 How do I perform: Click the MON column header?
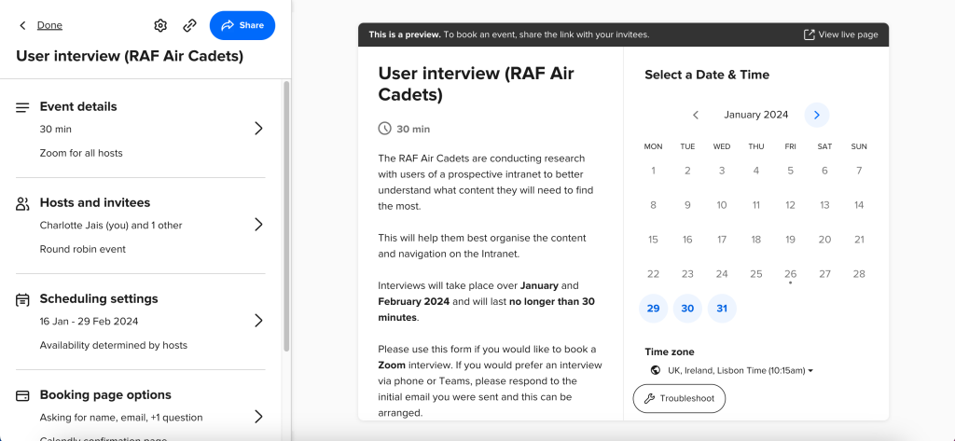tap(653, 146)
